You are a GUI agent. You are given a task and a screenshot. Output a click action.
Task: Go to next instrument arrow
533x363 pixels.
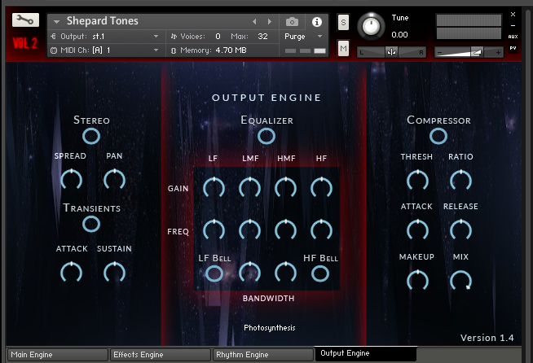pyautogui.click(x=269, y=22)
